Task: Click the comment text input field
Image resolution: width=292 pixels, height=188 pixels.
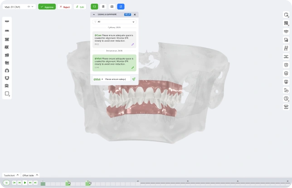Action: pyautogui.click(x=117, y=79)
